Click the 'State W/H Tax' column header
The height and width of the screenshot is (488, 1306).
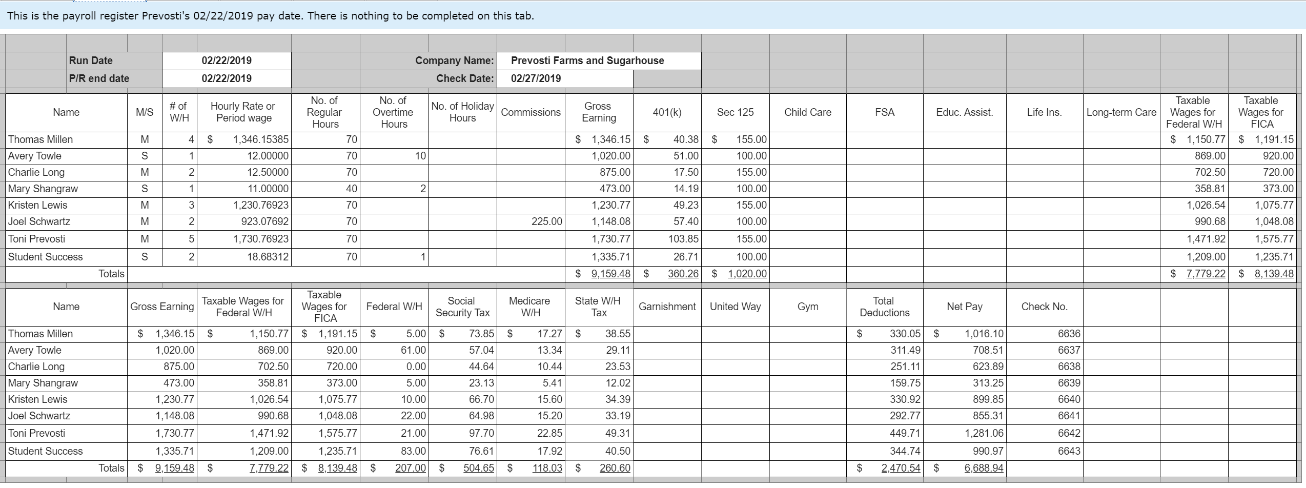coord(599,307)
